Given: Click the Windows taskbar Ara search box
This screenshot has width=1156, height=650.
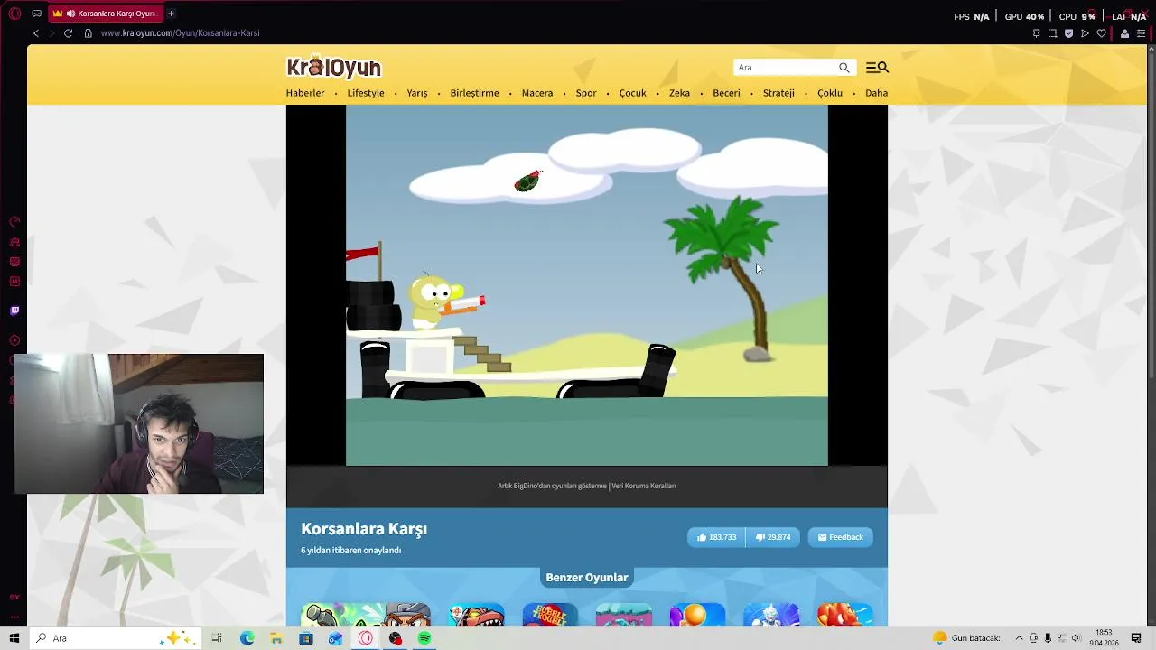Looking at the screenshot, I should click(116, 638).
